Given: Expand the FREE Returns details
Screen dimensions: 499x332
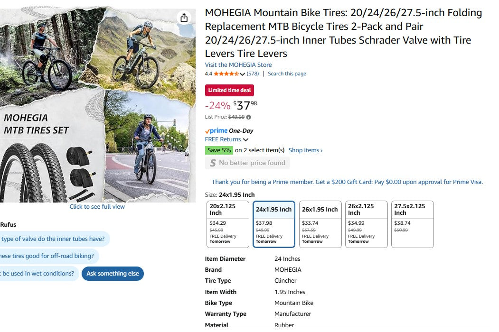Looking at the screenshot, I should [227, 139].
